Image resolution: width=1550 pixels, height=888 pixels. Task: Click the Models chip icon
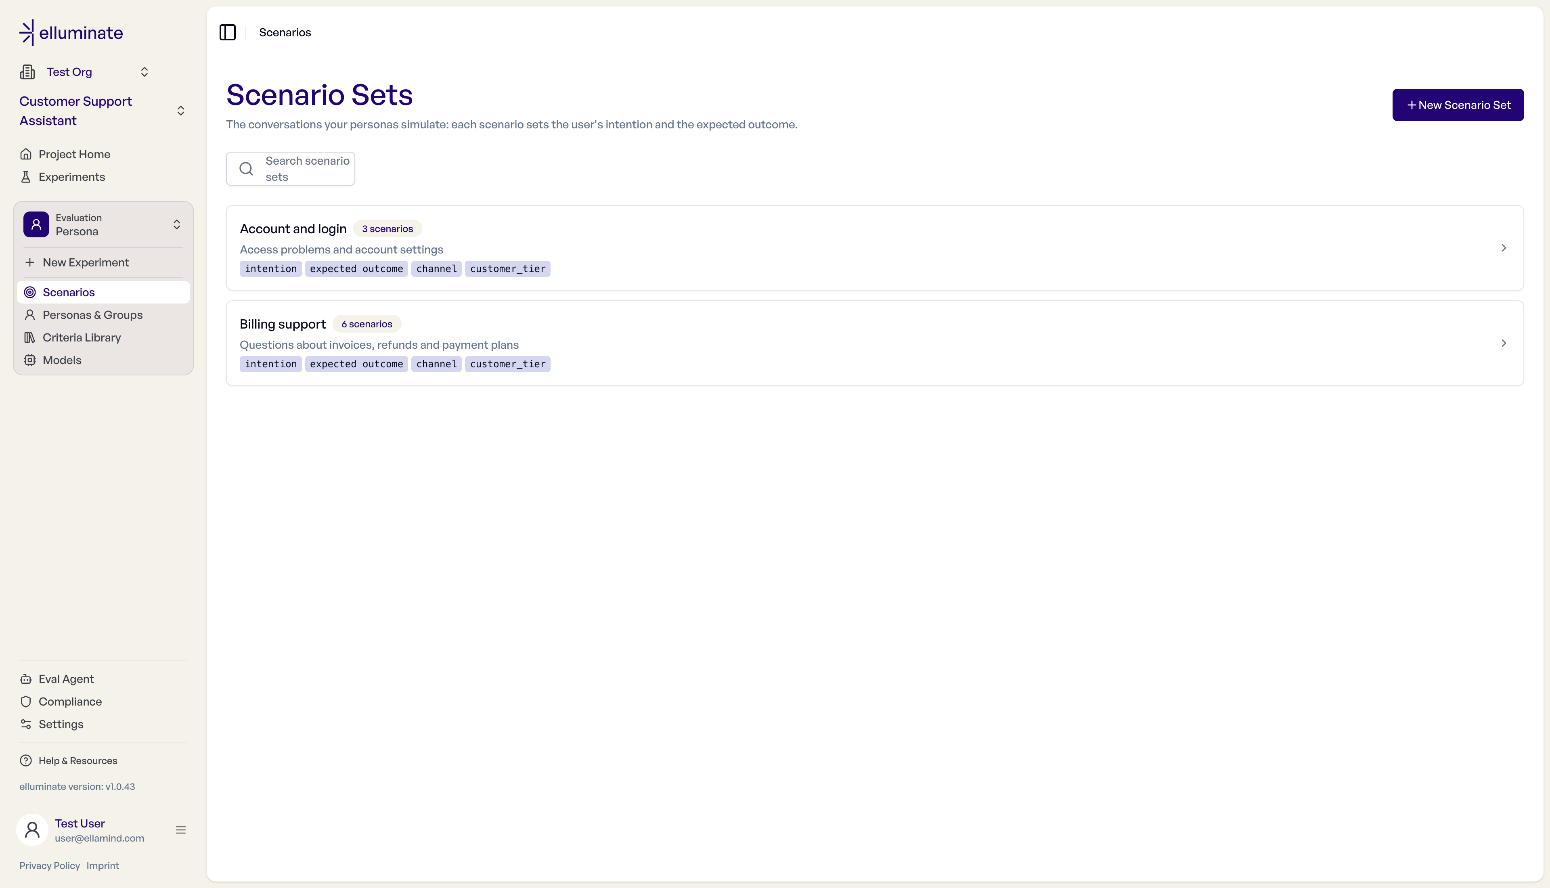pos(30,360)
